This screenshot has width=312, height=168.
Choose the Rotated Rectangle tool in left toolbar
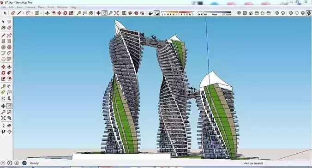9,42
